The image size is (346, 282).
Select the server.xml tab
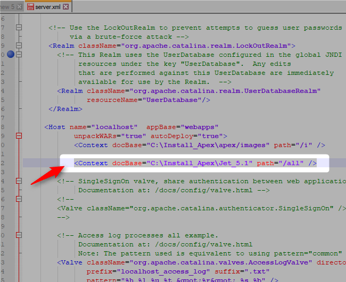tap(47, 7)
